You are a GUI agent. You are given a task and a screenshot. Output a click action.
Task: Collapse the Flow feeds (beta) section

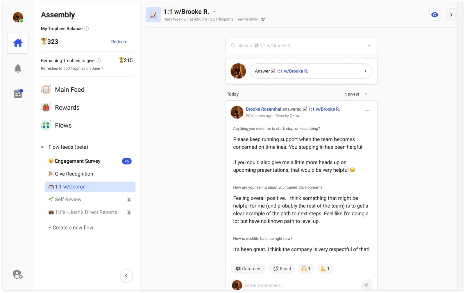pos(42,147)
